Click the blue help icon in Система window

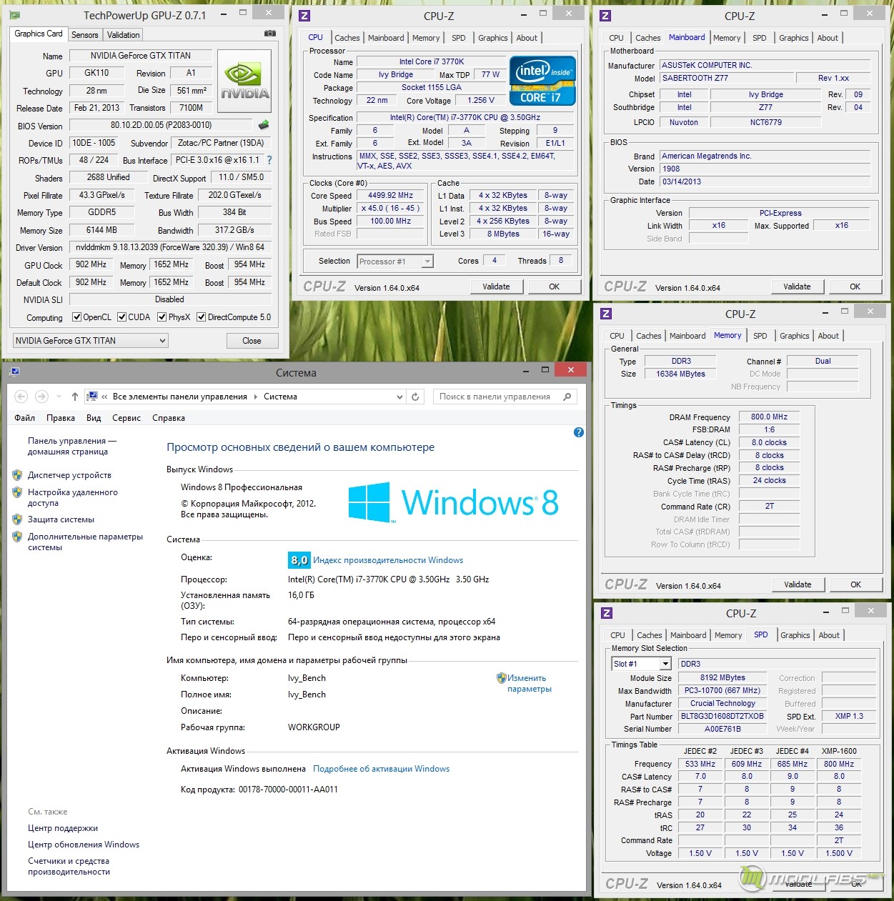pos(579,432)
